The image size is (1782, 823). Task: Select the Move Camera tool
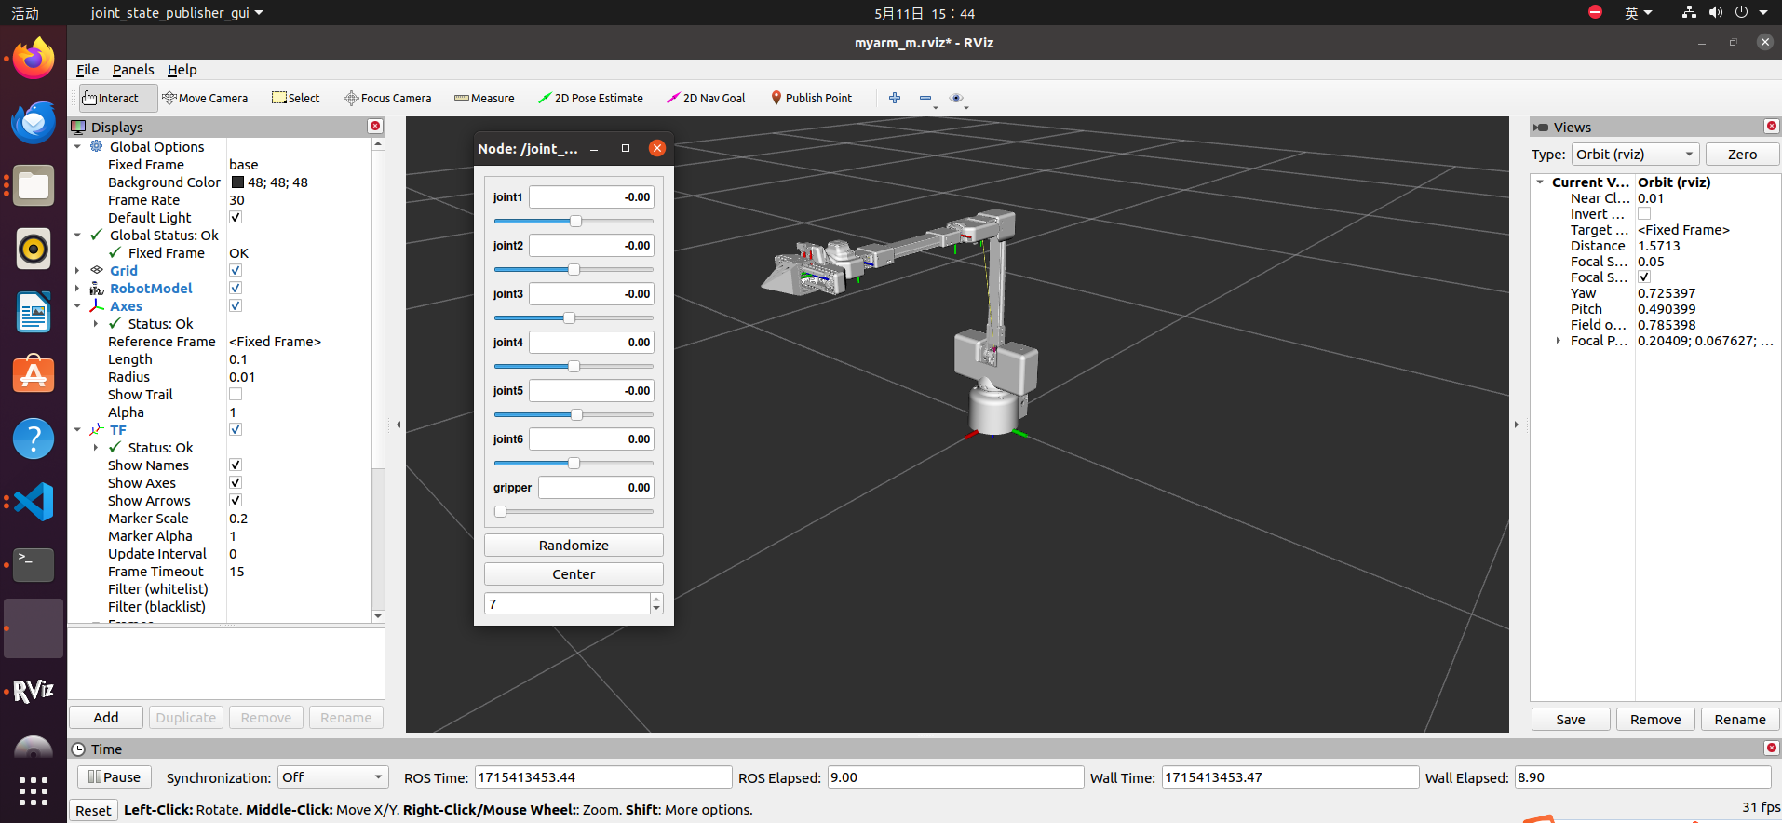(x=205, y=98)
